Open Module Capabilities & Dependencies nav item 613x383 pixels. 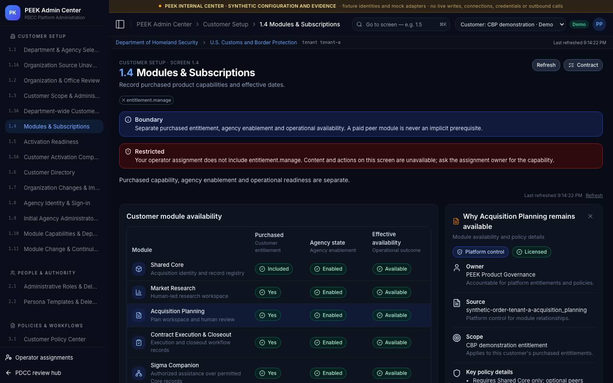pyautogui.click(x=54, y=234)
